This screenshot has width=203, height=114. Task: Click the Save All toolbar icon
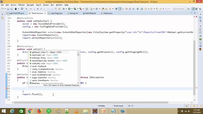point(11,9)
